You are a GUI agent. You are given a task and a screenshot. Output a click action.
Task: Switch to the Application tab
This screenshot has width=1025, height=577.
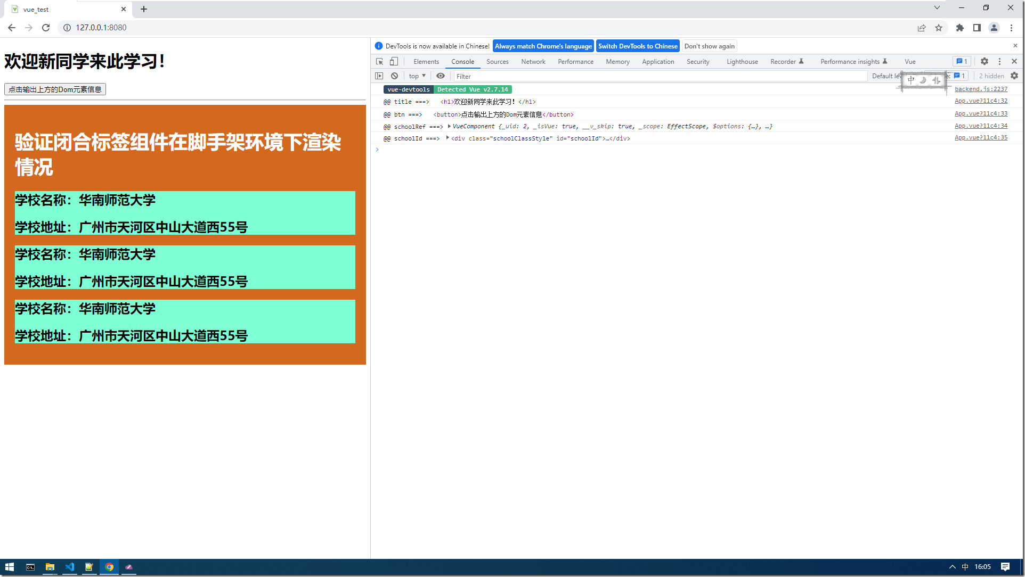[x=658, y=62]
